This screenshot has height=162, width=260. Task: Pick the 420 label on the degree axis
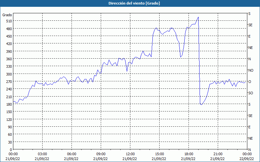(x=9, y=44)
